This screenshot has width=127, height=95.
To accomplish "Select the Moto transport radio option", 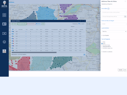I will click(102, 42).
